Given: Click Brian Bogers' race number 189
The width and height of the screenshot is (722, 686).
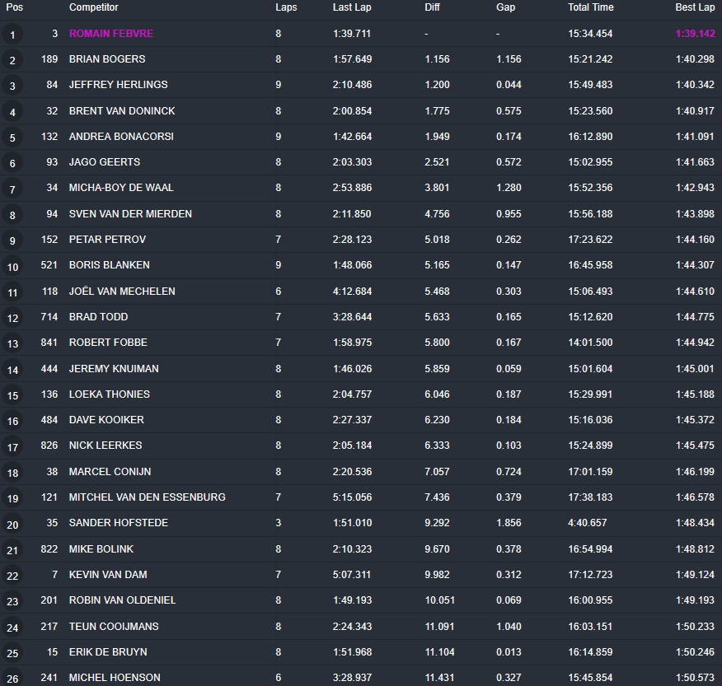Looking at the screenshot, I should tap(49, 59).
